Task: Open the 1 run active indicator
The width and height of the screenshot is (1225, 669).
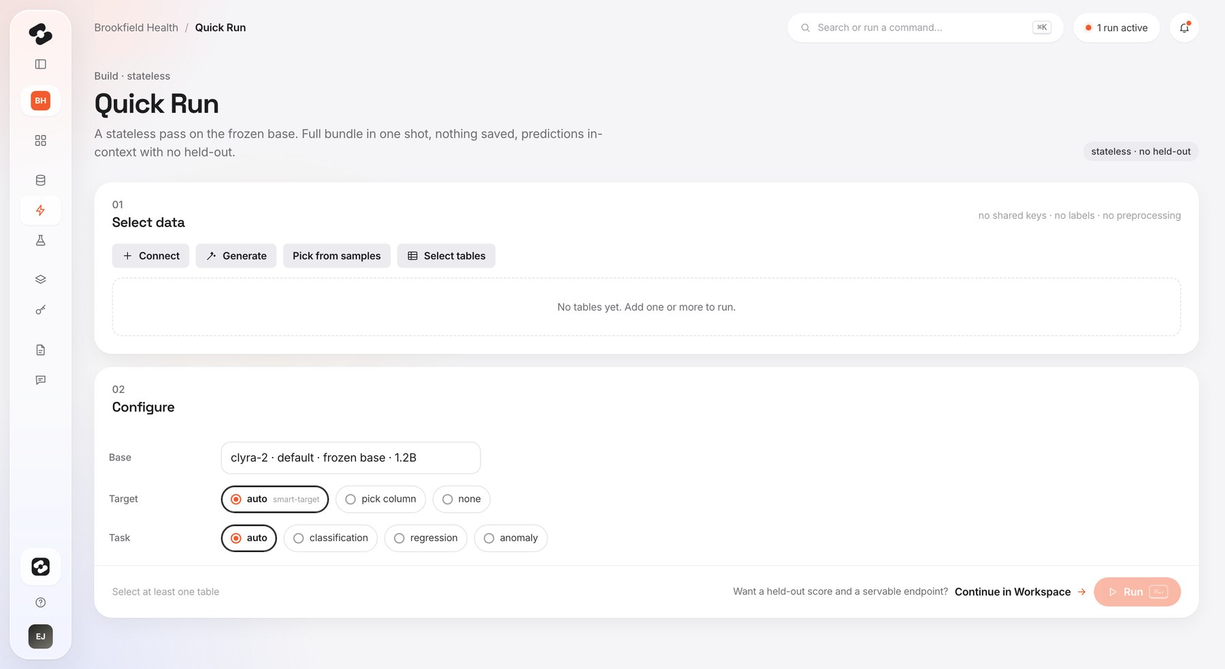Action: tap(1116, 28)
